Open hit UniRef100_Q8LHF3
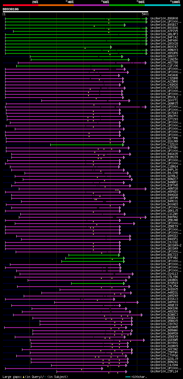The width and height of the screenshot is (183, 379). tap(164, 34)
